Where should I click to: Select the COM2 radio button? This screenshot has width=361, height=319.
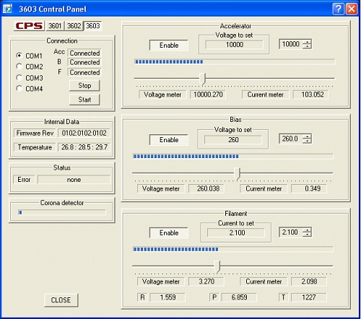[x=19, y=66]
